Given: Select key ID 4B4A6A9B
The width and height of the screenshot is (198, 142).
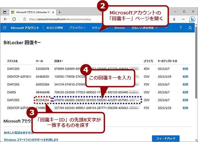Looking at the screenshot, I should [x=43, y=92].
